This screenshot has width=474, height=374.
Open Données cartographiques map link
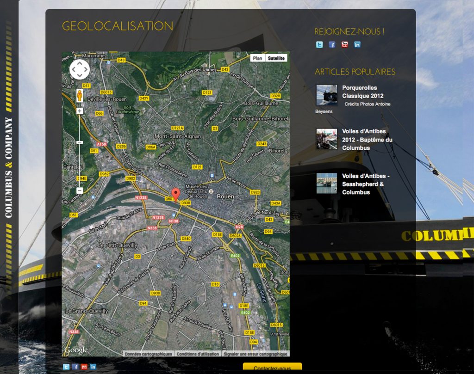click(149, 354)
